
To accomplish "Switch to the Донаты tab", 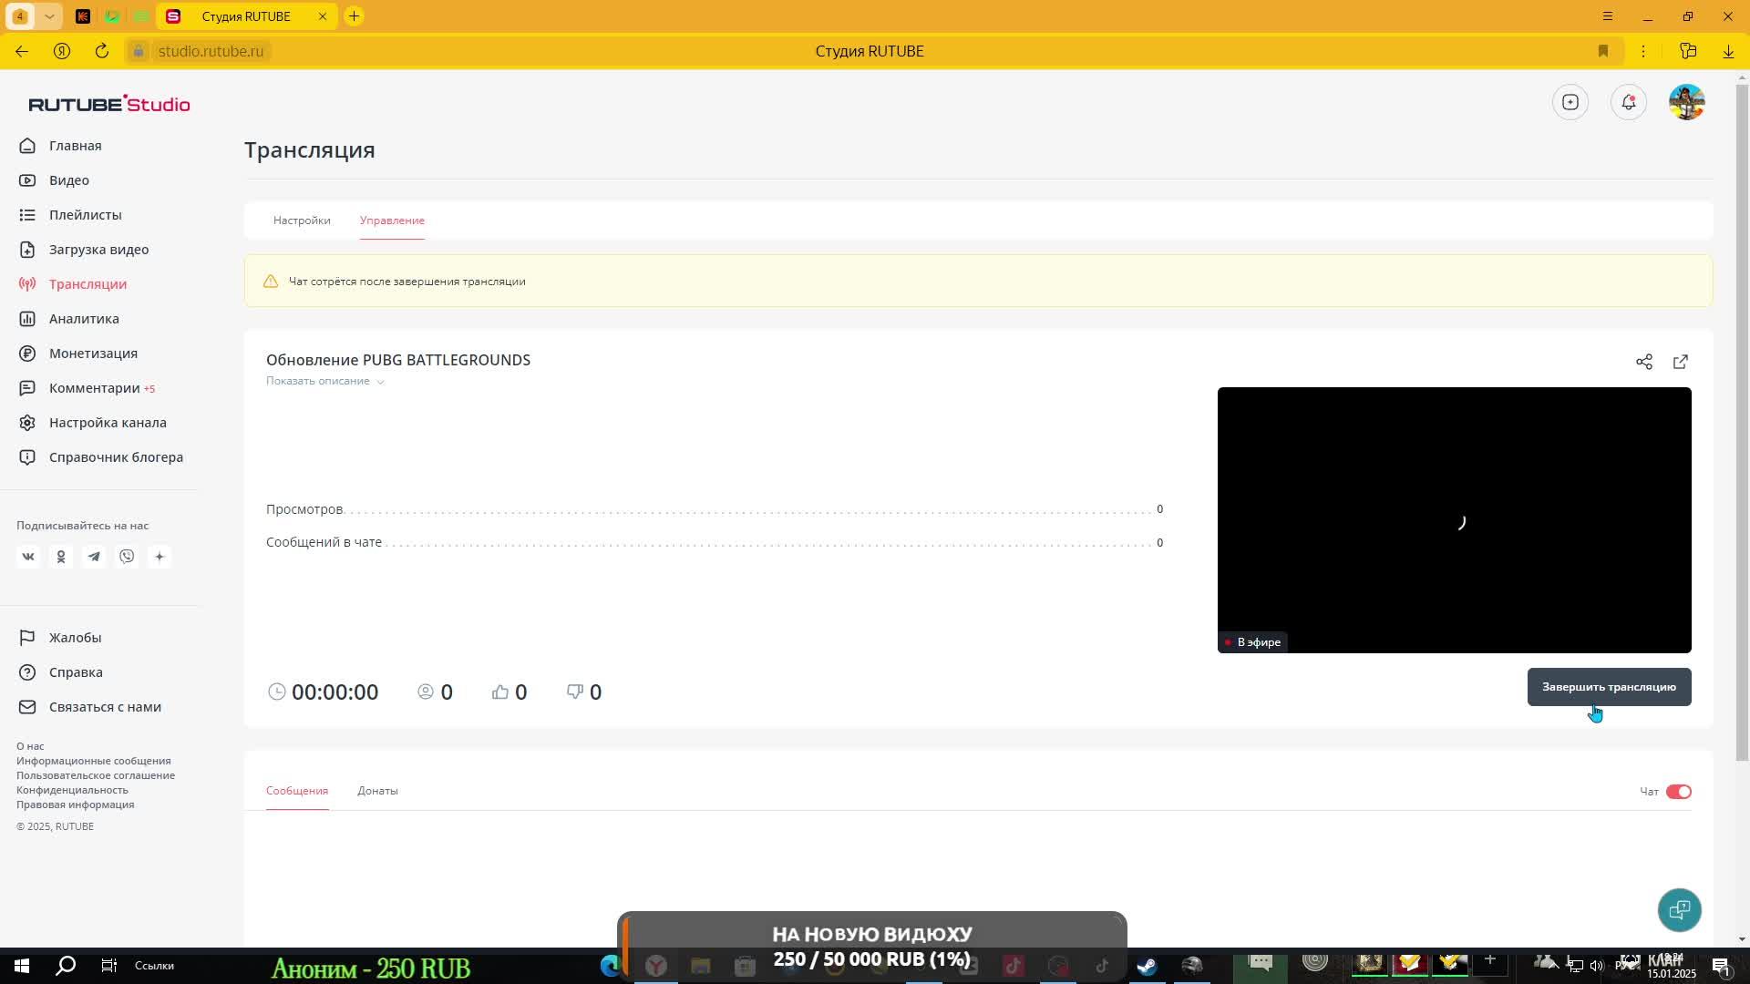I will pos(377,791).
